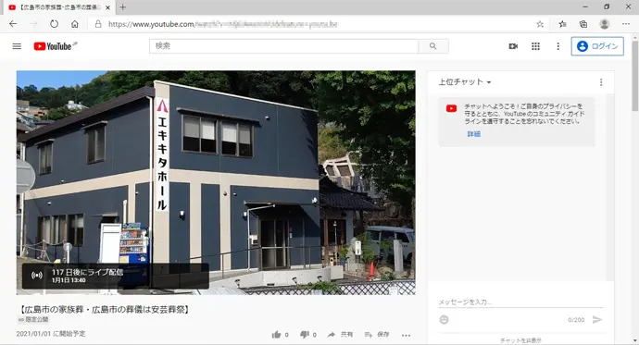This screenshot has width=639, height=345.
Task: Click the search magnifier button
Action: click(433, 46)
